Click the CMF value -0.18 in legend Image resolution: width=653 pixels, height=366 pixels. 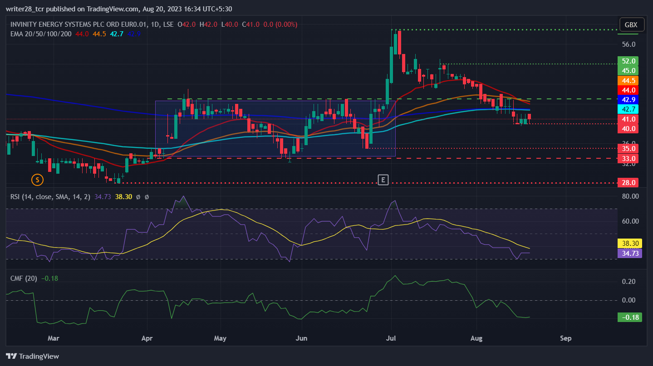49,278
